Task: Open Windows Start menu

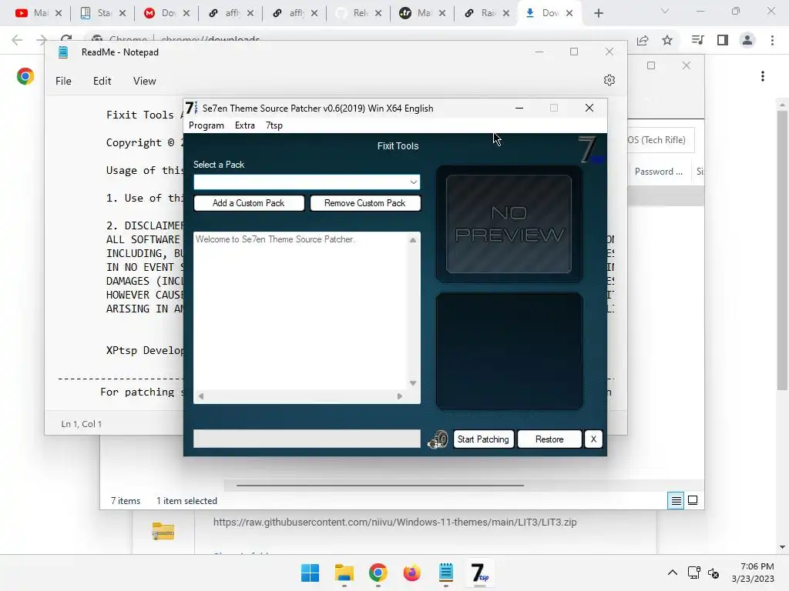Action: 310,573
